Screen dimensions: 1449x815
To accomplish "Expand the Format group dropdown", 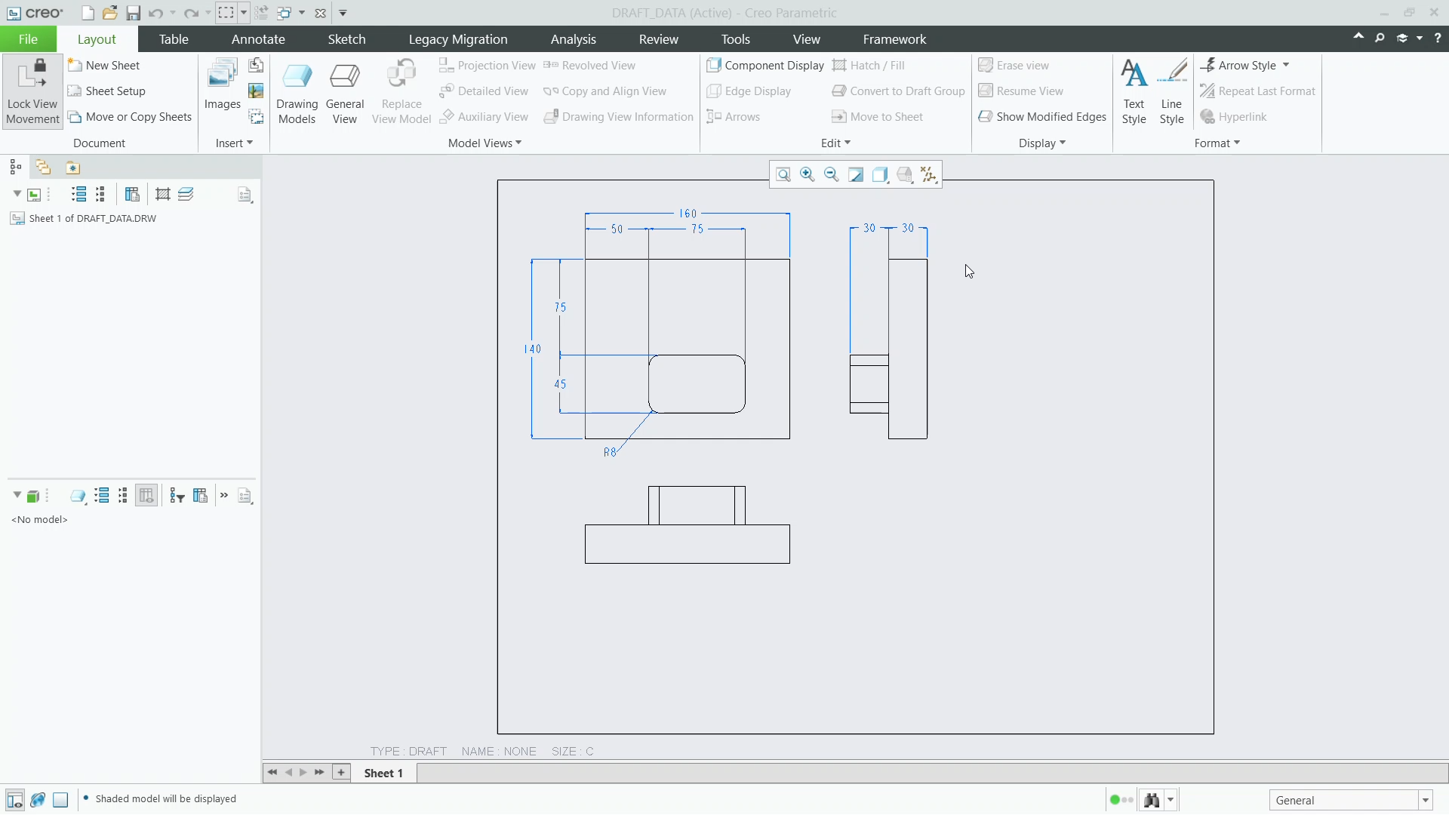I will pos(1217,143).
